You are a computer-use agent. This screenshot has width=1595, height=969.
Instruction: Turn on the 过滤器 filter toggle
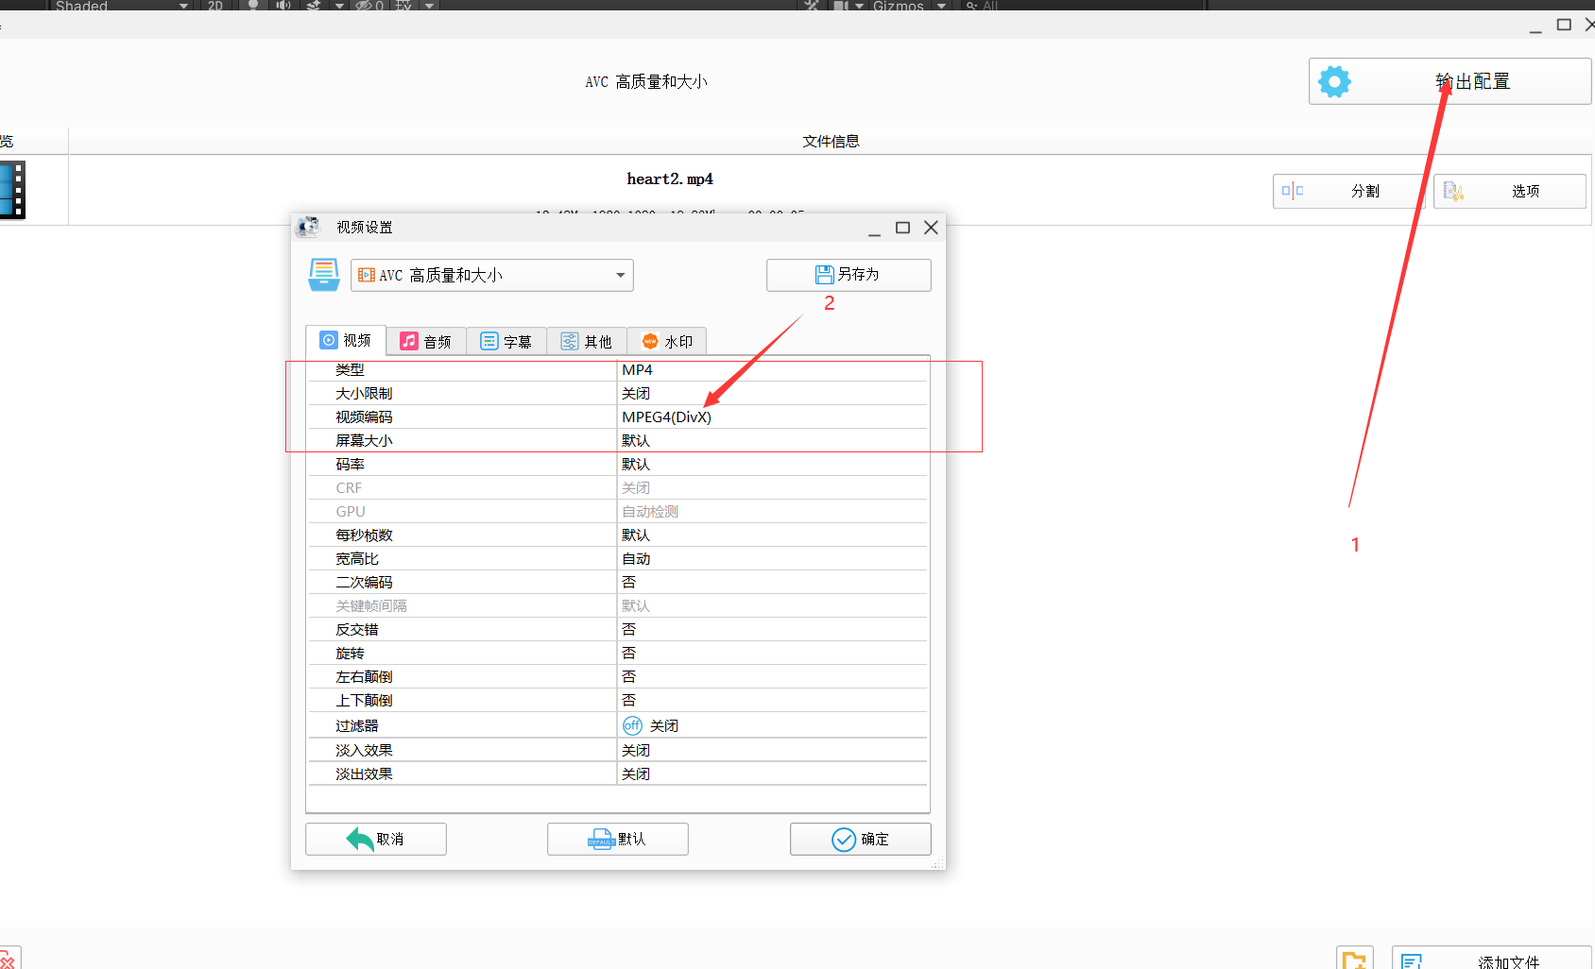(x=632, y=725)
